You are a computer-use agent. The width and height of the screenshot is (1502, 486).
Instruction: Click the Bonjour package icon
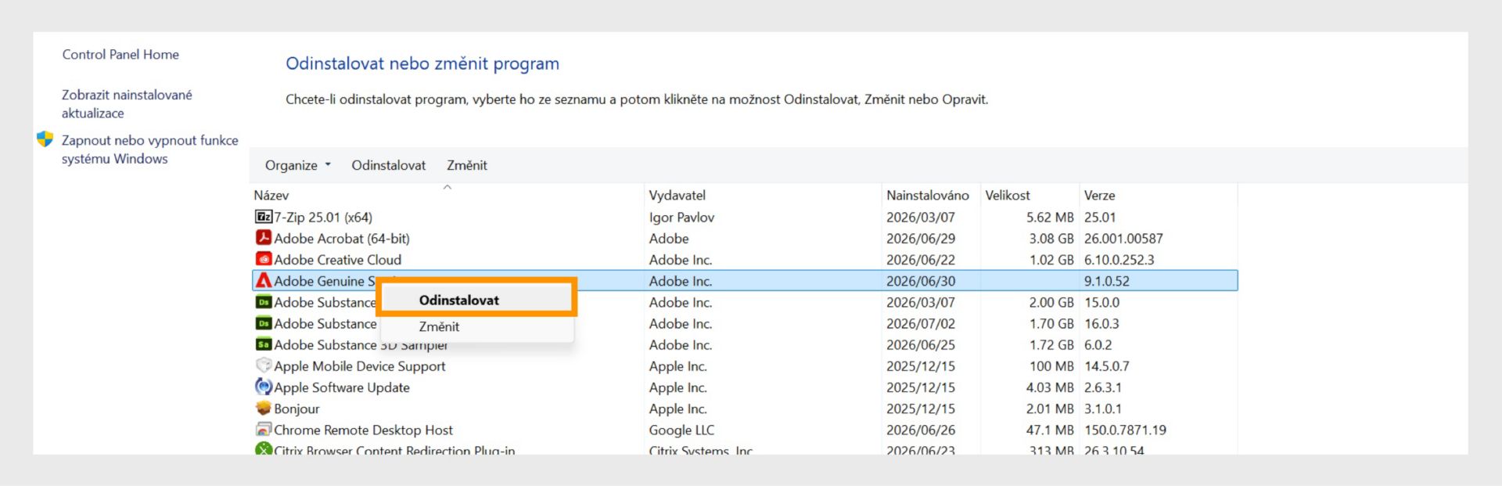[x=264, y=408]
